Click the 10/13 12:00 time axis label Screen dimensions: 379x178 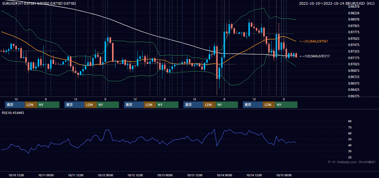(x=195, y=175)
